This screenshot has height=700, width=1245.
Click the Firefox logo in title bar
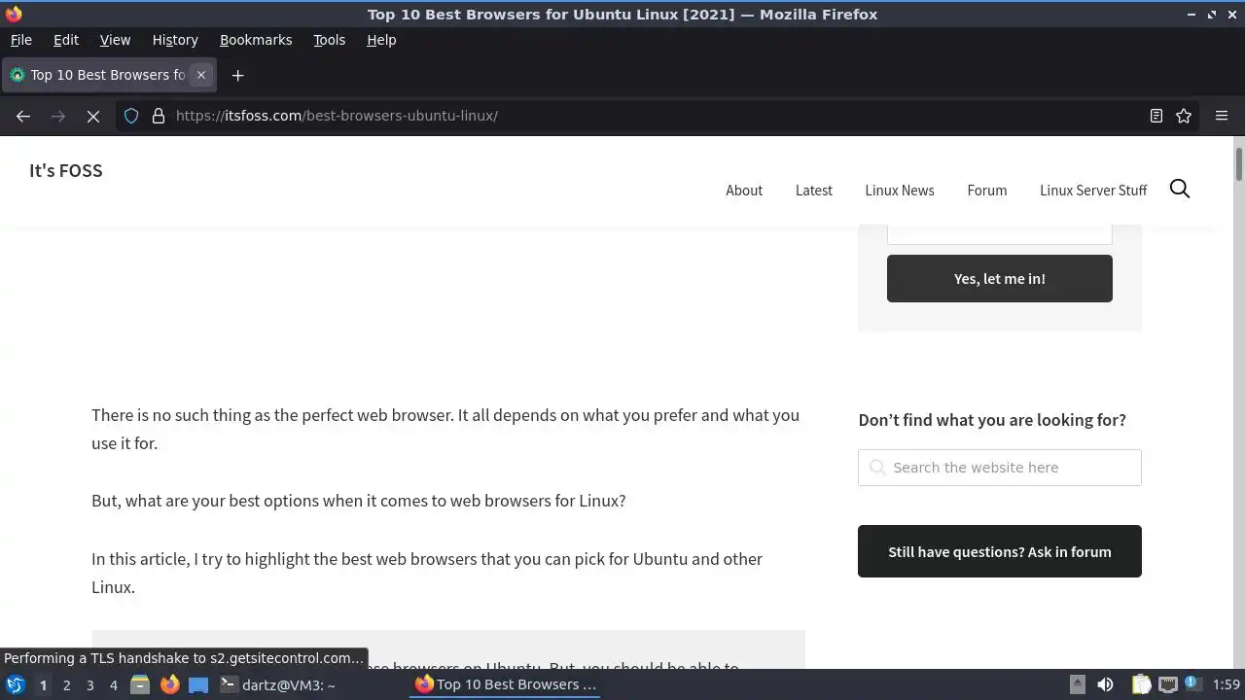point(14,15)
